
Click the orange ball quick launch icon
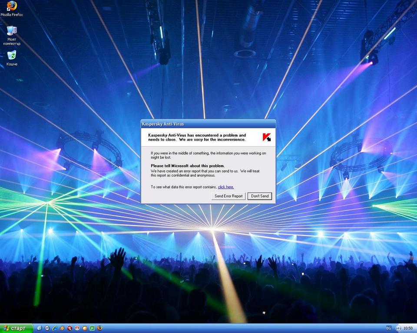pos(85,328)
